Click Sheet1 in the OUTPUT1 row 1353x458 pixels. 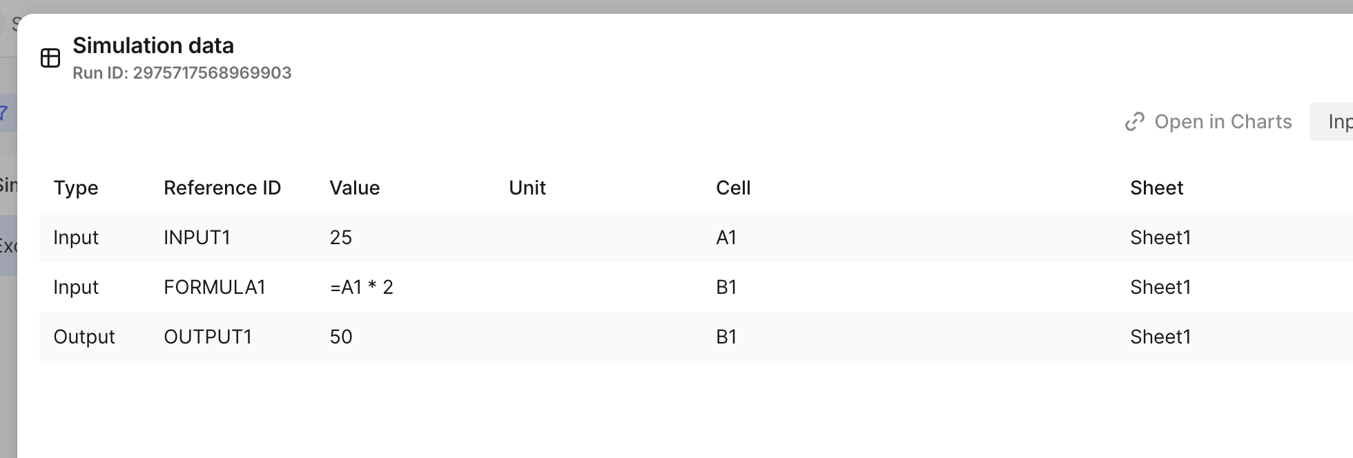1160,337
